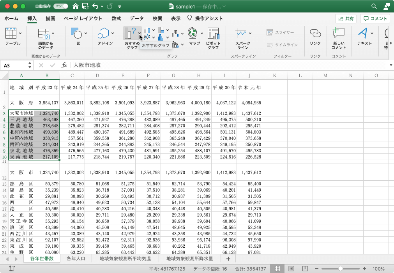Switch to 地域気象観測所平均気温 sheet tab

[x=125, y=259]
